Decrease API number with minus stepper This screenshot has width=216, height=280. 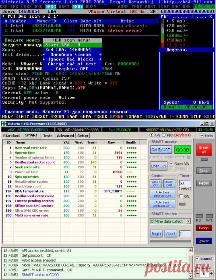pos(198,273)
